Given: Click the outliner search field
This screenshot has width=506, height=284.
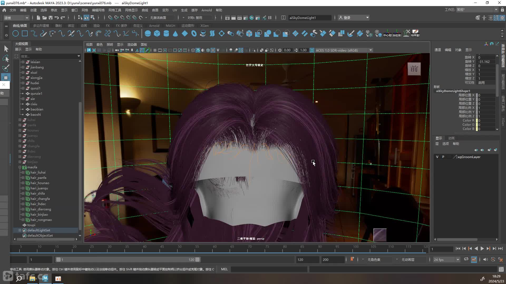Looking at the screenshot, I should [x=50, y=56].
